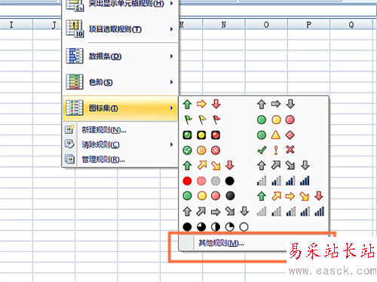Choose the four colored arrows icon set

[x=209, y=165]
